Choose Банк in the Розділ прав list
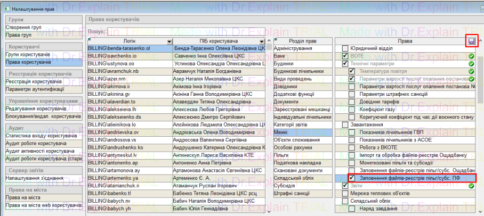Viewport: 484px width, 216px height. coord(280,56)
